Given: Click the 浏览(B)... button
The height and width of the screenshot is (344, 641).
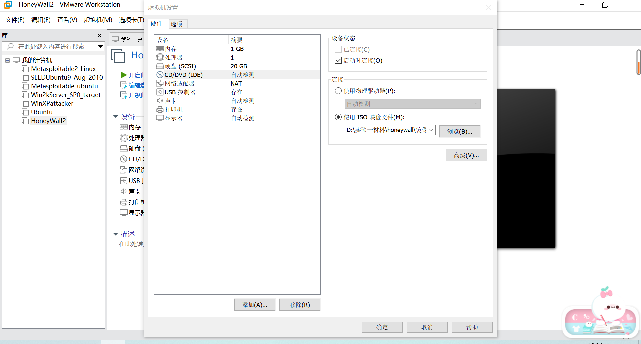Looking at the screenshot, I should coord(460,131).
